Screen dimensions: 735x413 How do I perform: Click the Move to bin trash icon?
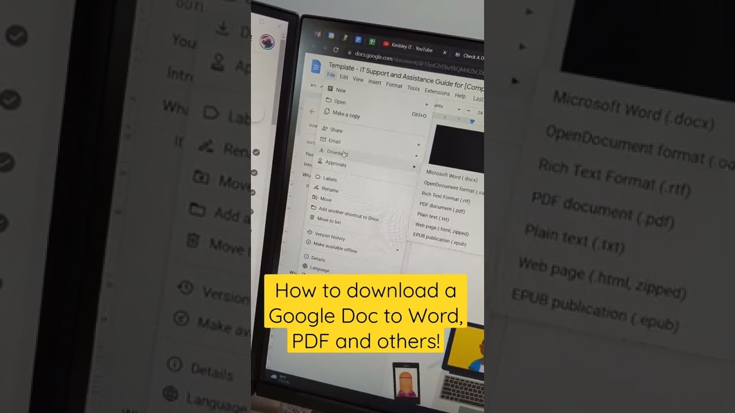pyautogui.click(x=312, y=218)
